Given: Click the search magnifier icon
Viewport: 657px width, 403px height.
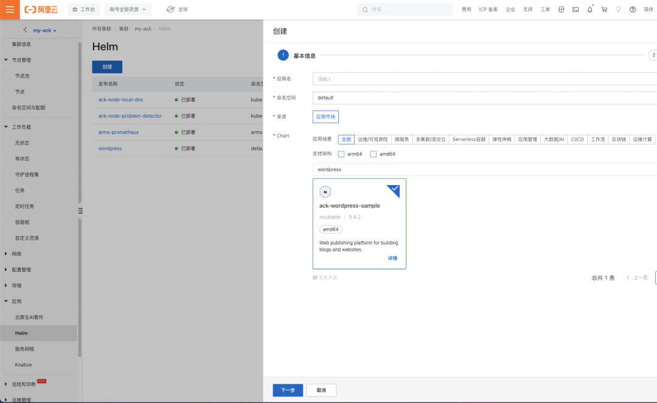Looking at the screenshot, I should point(365,10).
